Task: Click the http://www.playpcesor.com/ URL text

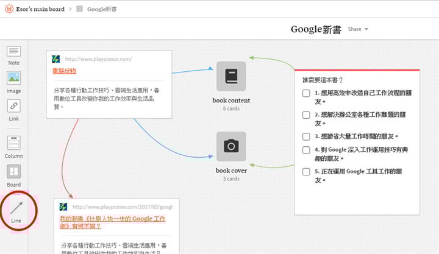Action: 98,59
